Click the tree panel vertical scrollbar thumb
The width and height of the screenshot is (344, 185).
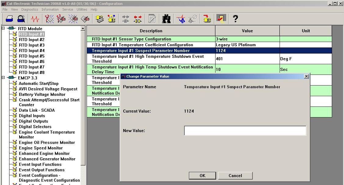tap(83, 98)
